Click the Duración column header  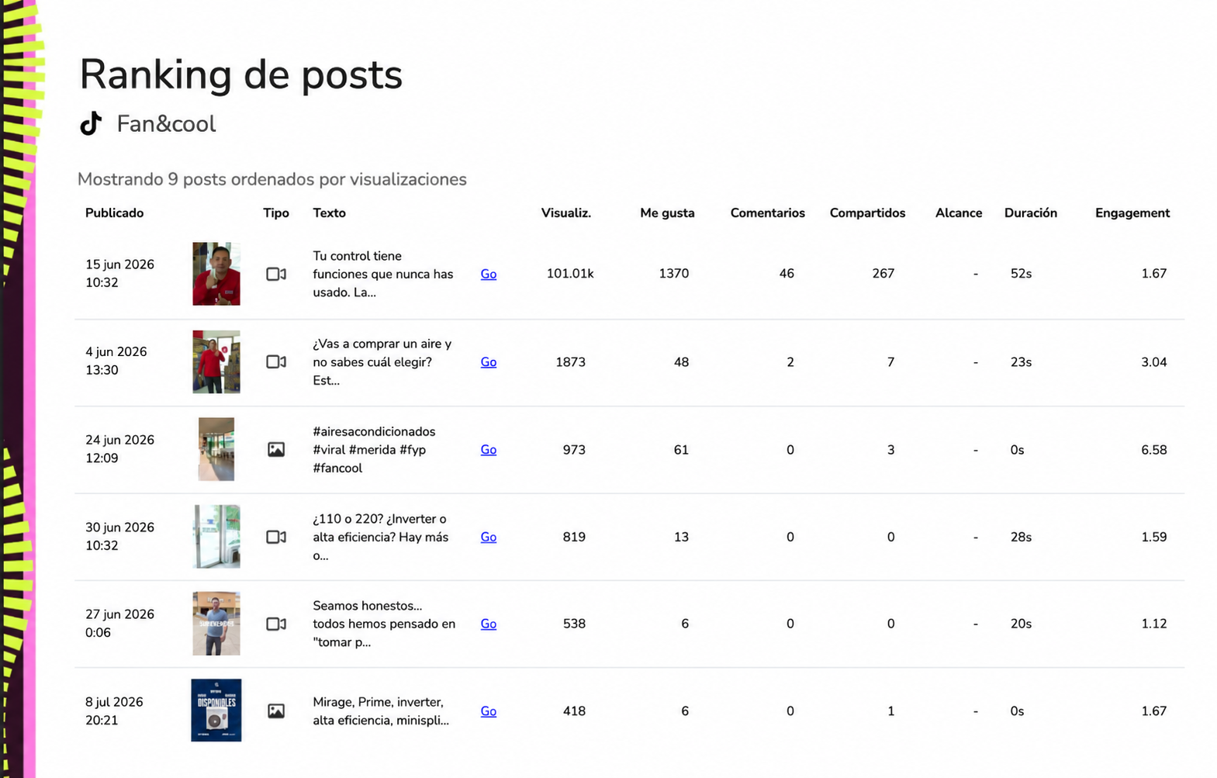pyautogui.click(x=1031, y=213)
